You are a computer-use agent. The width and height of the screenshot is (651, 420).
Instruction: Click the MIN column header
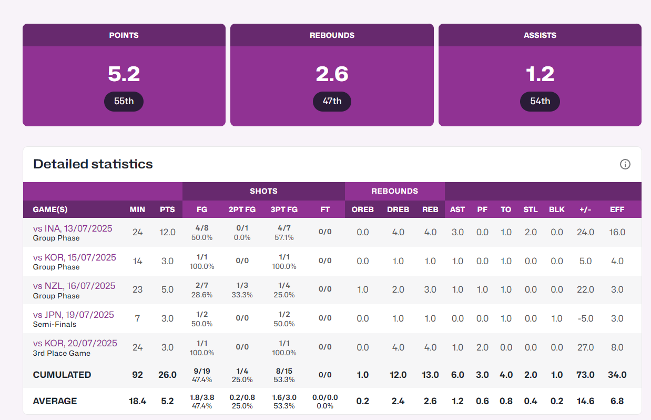[x=137, y=209]
